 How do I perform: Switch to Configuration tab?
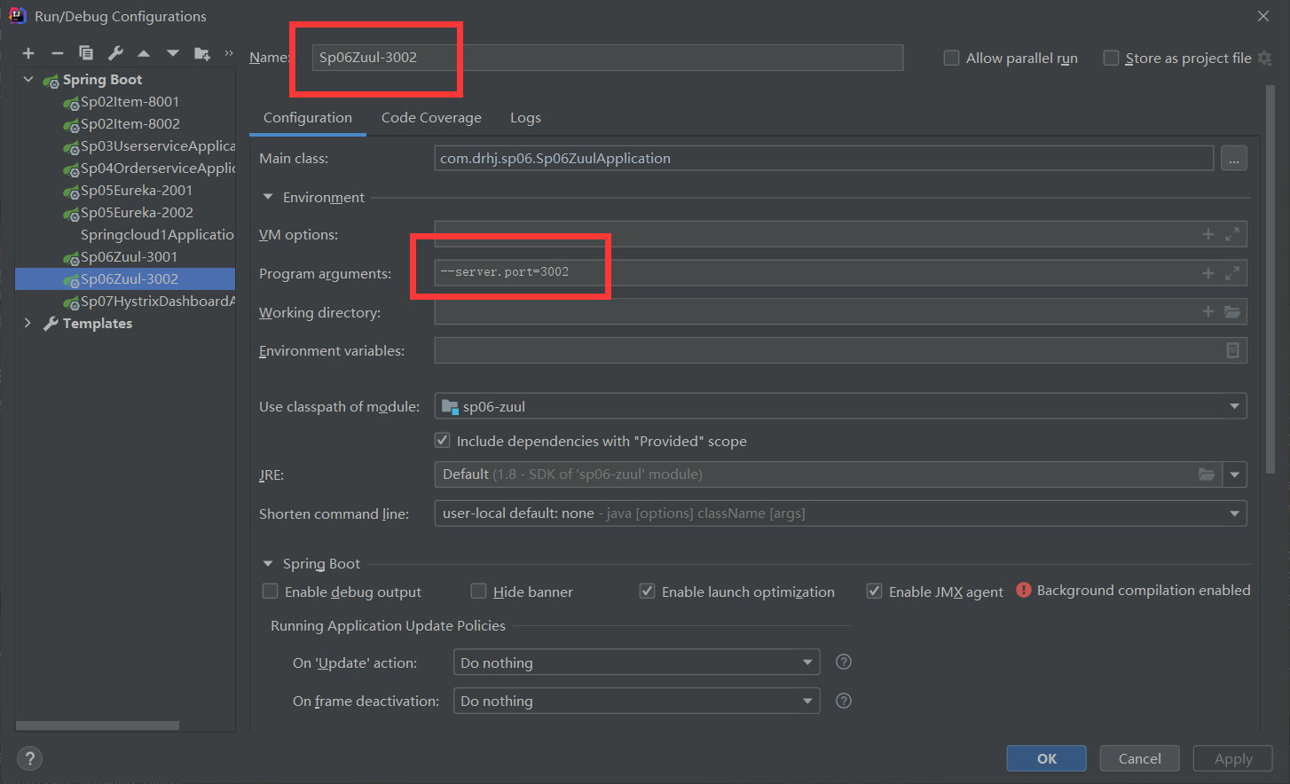(308, 117)
